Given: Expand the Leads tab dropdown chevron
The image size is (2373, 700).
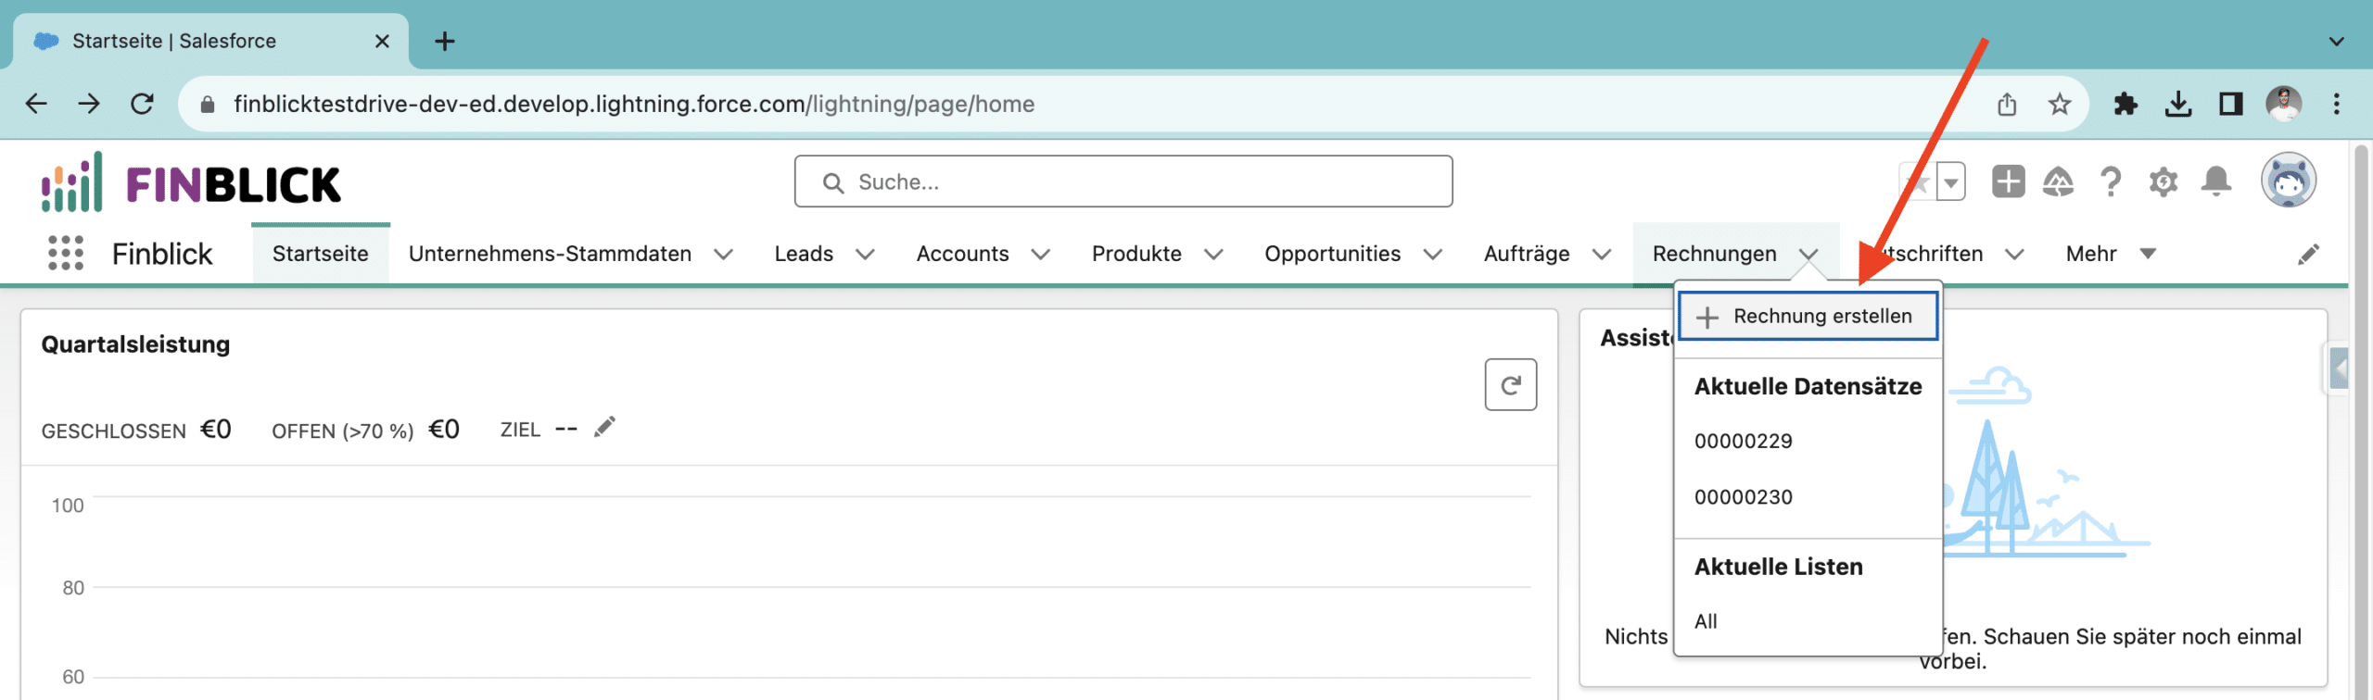Looking at the screenshot, I should 865,255.
